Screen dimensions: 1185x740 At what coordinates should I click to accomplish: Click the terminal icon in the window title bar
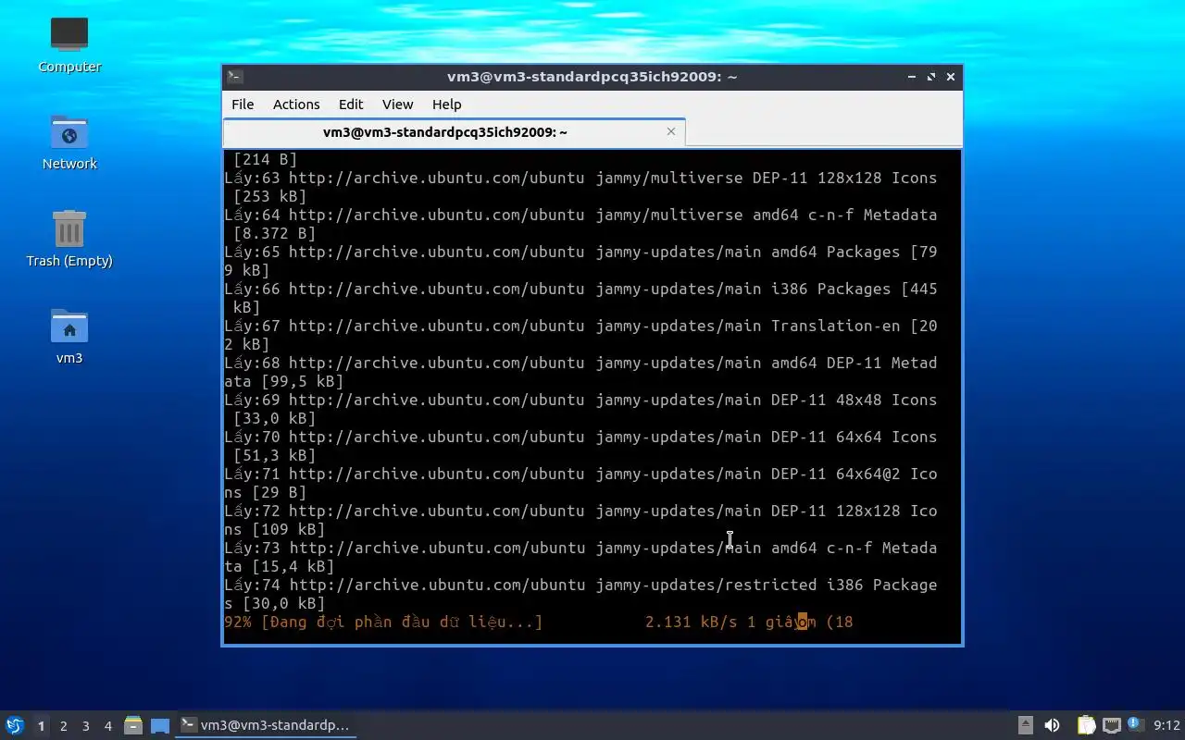coord(235,77)
